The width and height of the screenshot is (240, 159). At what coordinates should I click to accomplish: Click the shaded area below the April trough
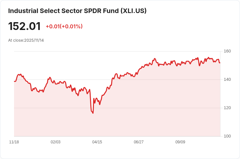click(x=93, y=125)
